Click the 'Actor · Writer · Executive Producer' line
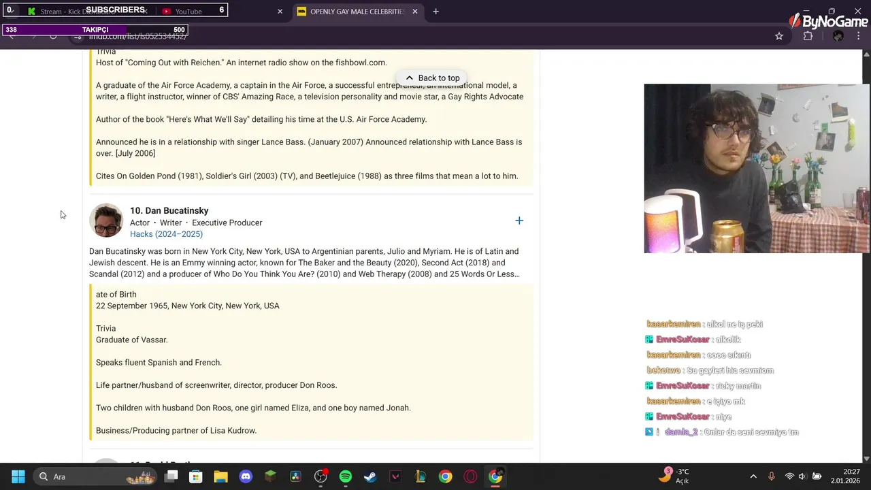This screenshot has height=490, width=871. [196, 223]
